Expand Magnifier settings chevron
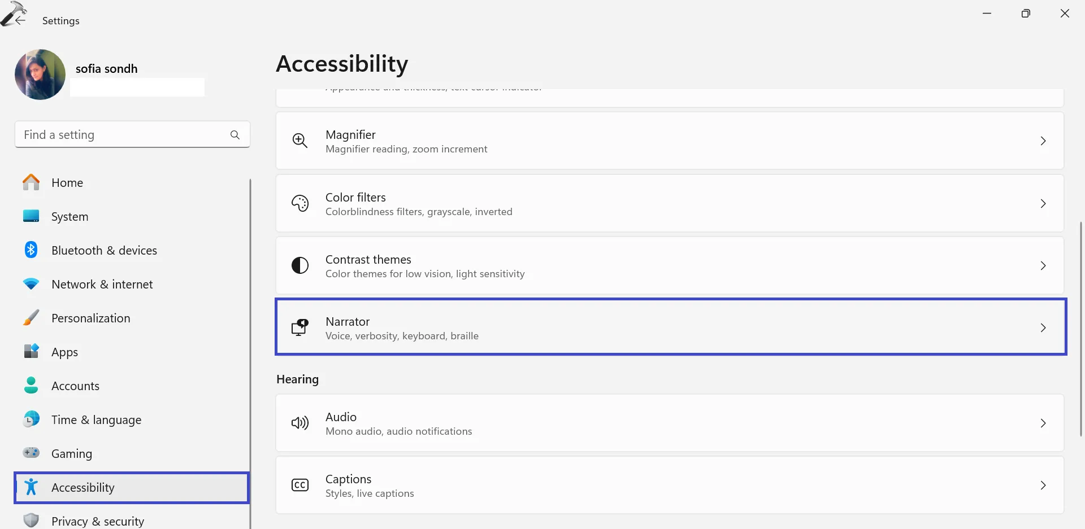The width and height of the screenshot is (1085, 529). [x=1043, y=141]
